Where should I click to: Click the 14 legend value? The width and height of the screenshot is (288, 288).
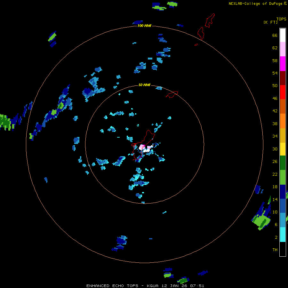[275, 199]
